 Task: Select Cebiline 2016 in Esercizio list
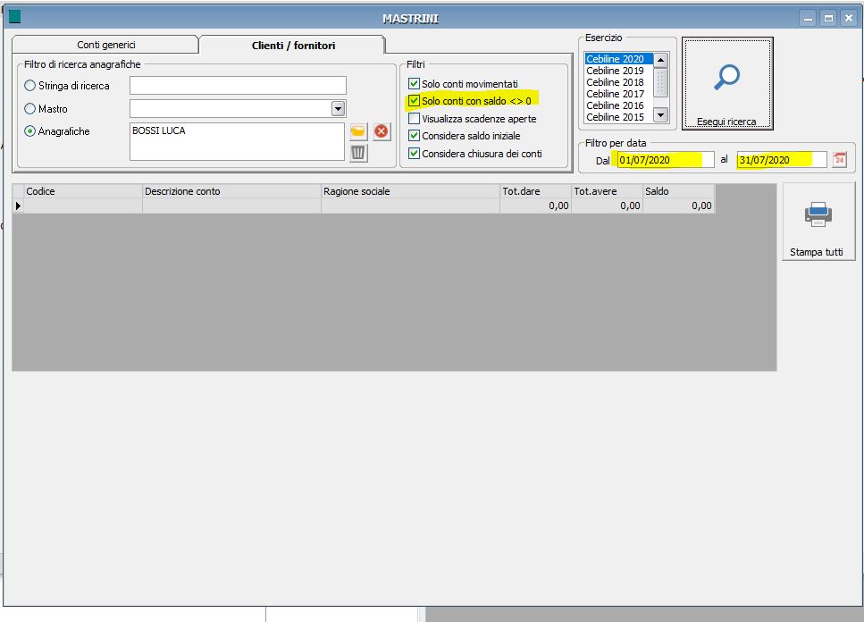coord(618,105)
